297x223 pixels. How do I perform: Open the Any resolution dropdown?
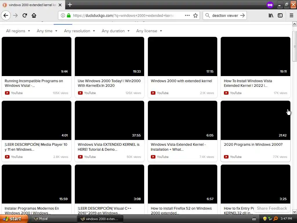pyautogui.click(x=79, y=31)
